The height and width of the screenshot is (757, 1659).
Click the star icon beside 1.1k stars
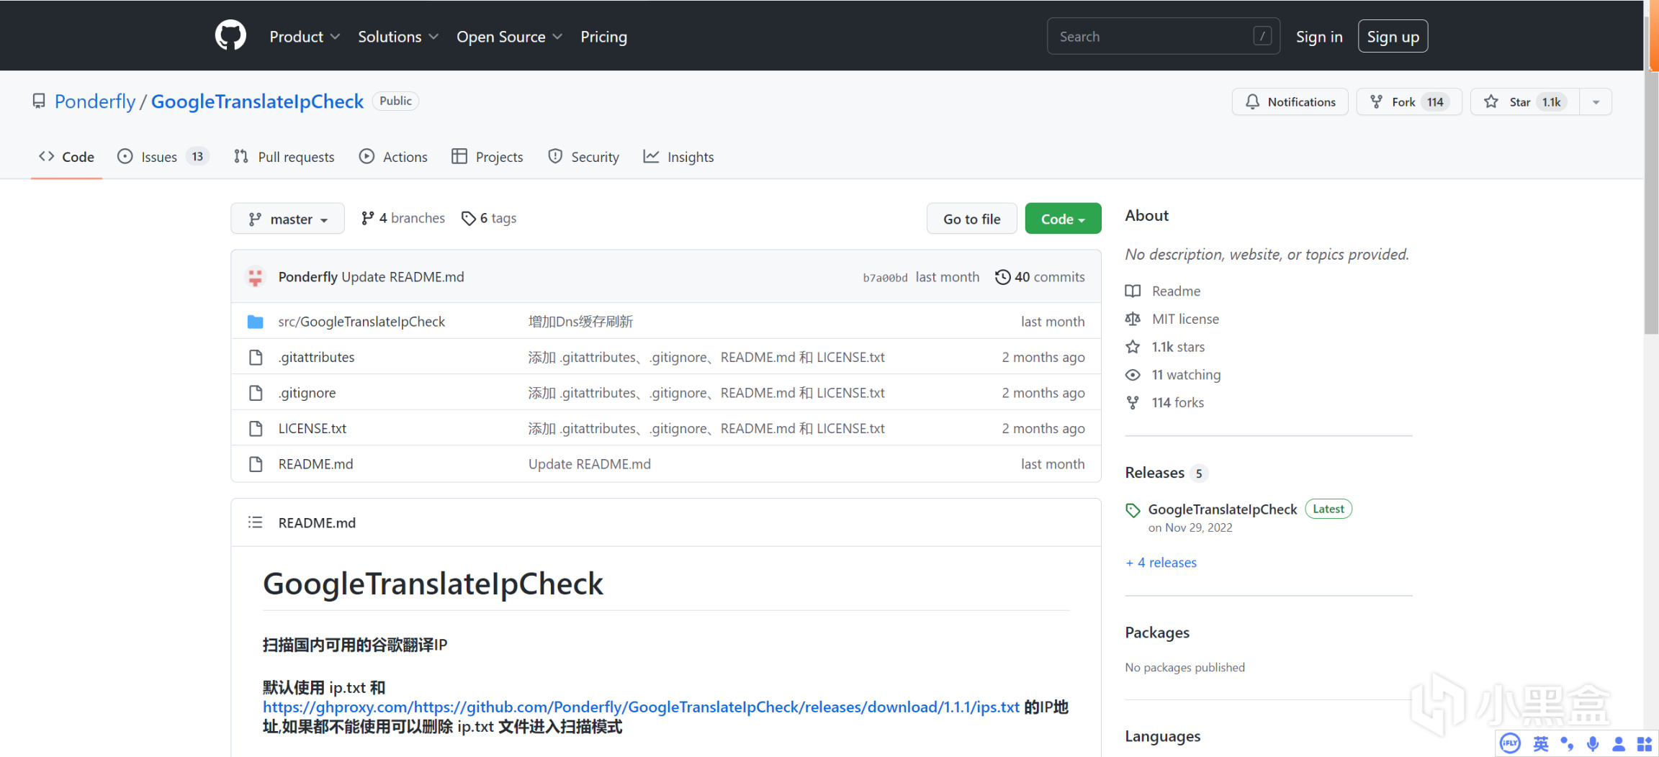click(x=1133, y=347)
